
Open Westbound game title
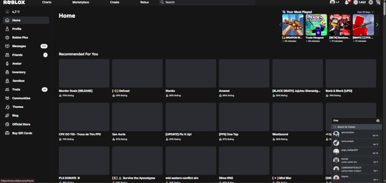coord(280,135)
